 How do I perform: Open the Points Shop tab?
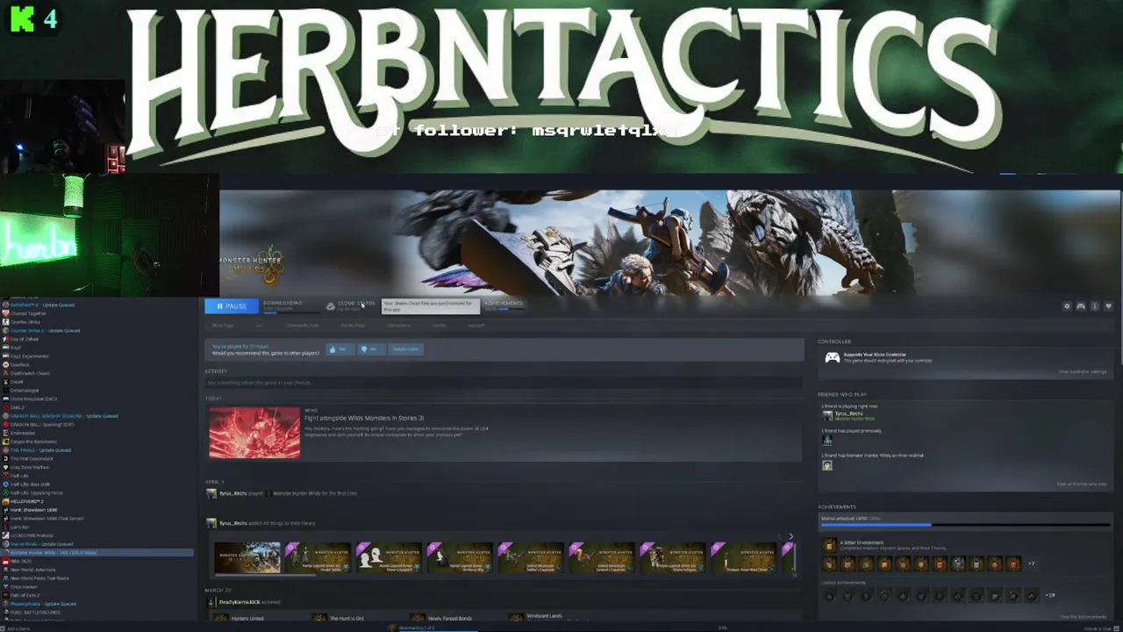pos(353,326)
